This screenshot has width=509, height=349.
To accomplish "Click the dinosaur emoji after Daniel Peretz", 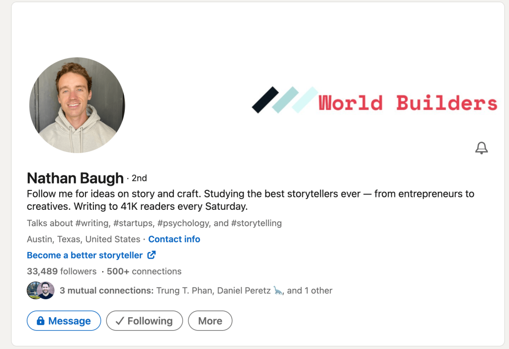I will coord(278,290).
